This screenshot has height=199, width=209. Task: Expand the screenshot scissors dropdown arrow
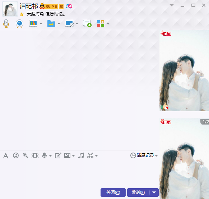pos(96,156)
